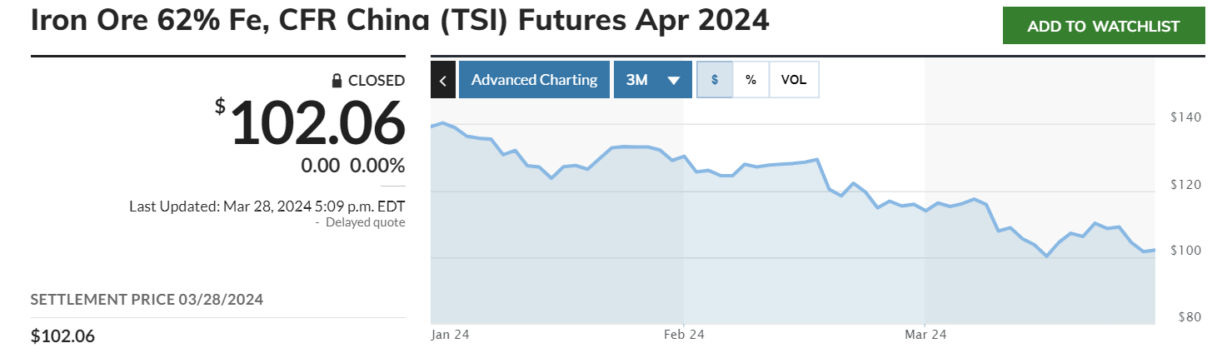
Task: Open the 3M time range dropdown
Action: point(652,80)
